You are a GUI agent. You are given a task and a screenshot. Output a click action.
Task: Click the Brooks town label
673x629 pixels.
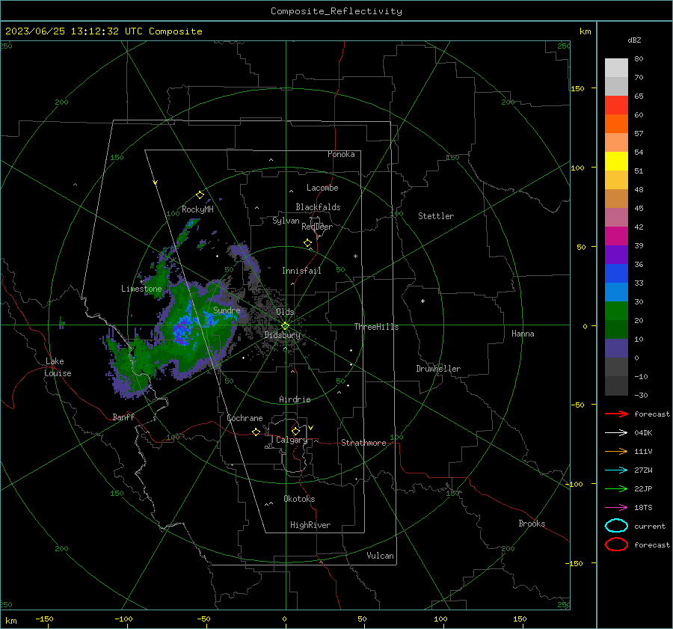532,524
